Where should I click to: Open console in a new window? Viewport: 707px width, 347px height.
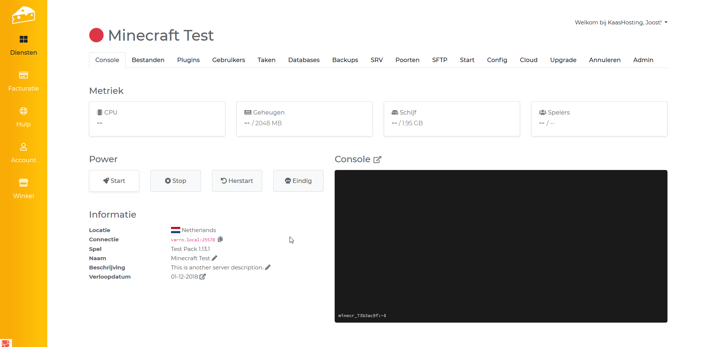coord(377,160)
